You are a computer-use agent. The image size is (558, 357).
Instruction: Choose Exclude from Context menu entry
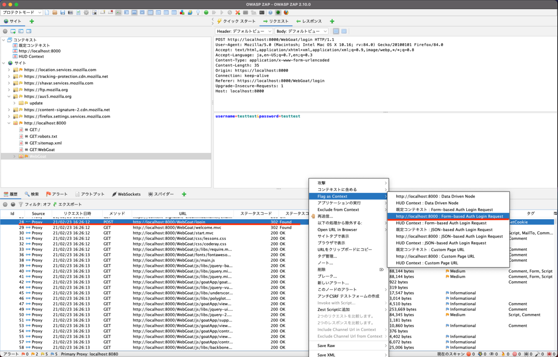[349, 210]
